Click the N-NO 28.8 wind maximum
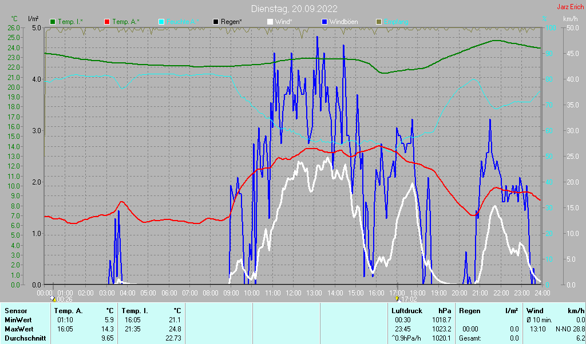 (x=571, y=330)
